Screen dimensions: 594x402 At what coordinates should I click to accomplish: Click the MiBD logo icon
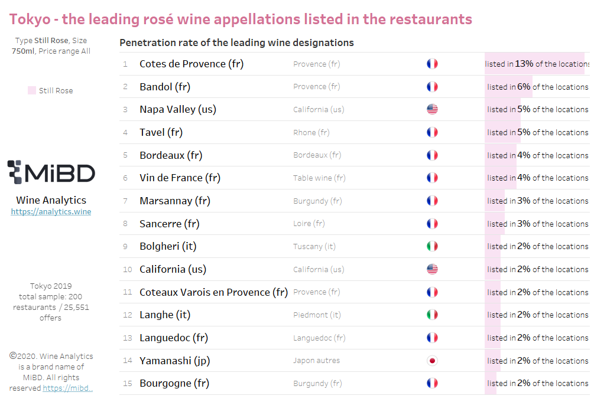tap(15, 172)
